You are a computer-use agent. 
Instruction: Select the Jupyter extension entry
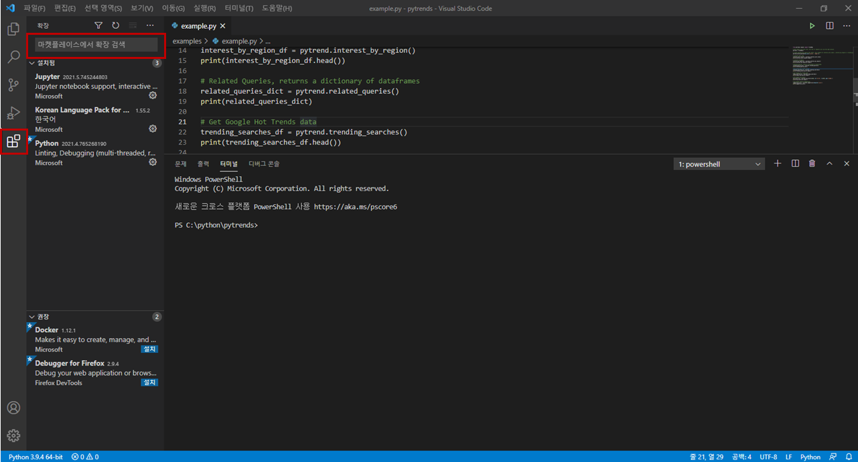click(x=95, y=86)
